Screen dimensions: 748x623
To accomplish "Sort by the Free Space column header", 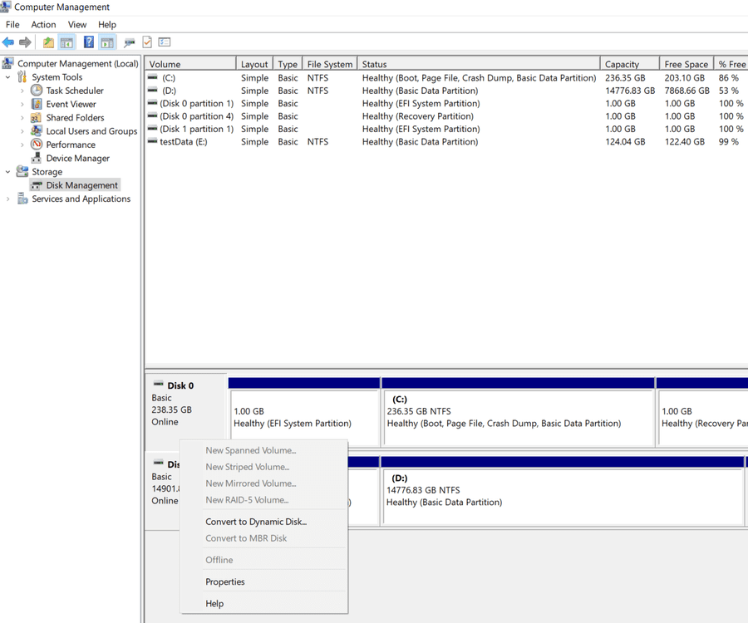I will [x=687, y=64].
